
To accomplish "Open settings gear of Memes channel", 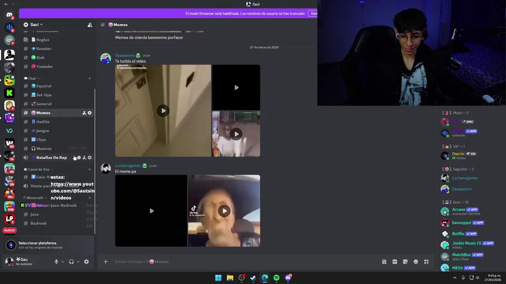I will coord(90,113).
